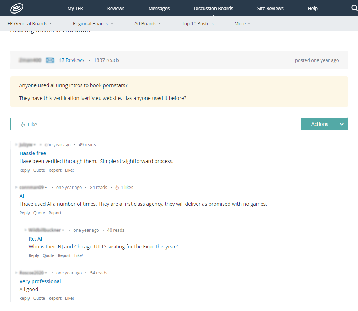The width and height of the screenshot is (358, 311).
Task: Open the 17 Reviews link
Action: tap(71, 60)
